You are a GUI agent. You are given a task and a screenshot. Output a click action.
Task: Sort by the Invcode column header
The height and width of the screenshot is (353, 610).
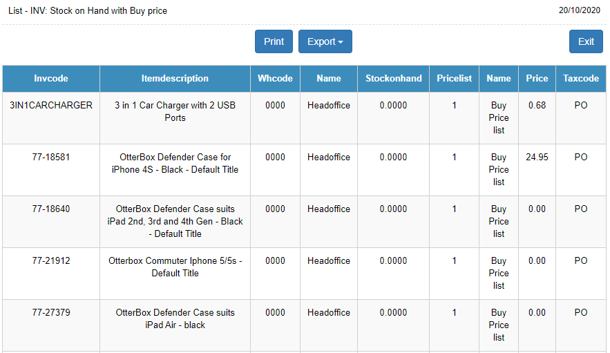[x=51, y=79]
